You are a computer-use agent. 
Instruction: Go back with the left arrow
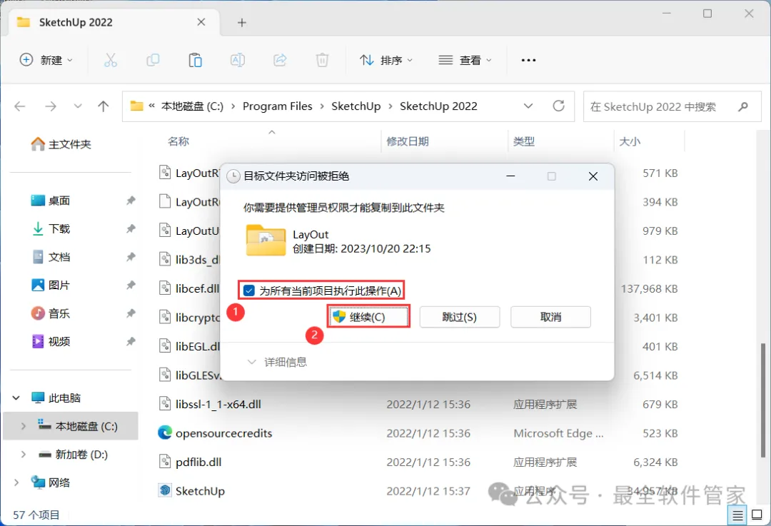coord(20,106)
